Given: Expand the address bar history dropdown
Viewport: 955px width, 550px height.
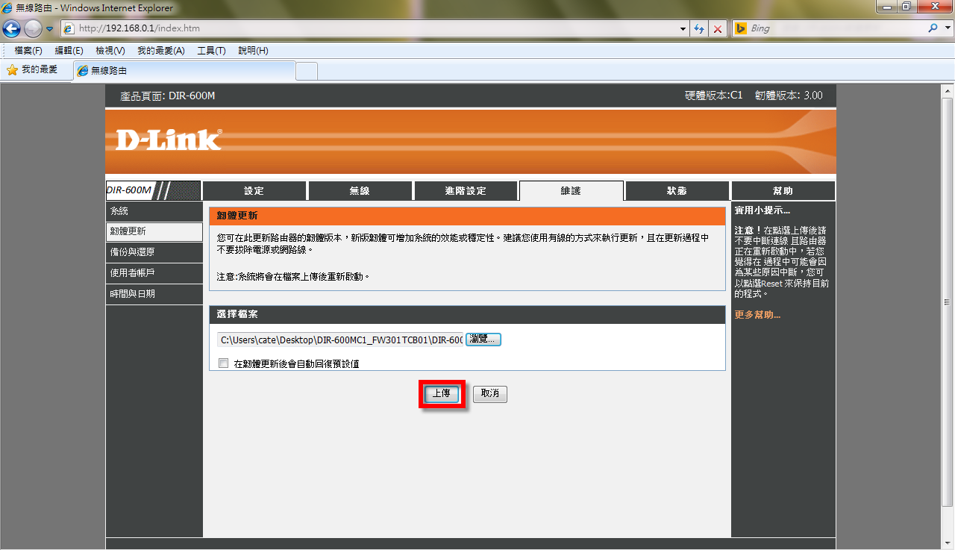Looking at the screenshot, I should pos(684,28).
